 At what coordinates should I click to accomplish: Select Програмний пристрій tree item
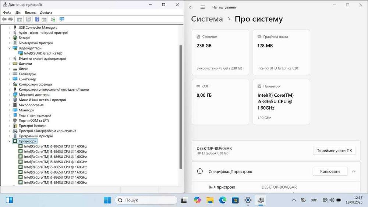[36, 136]
